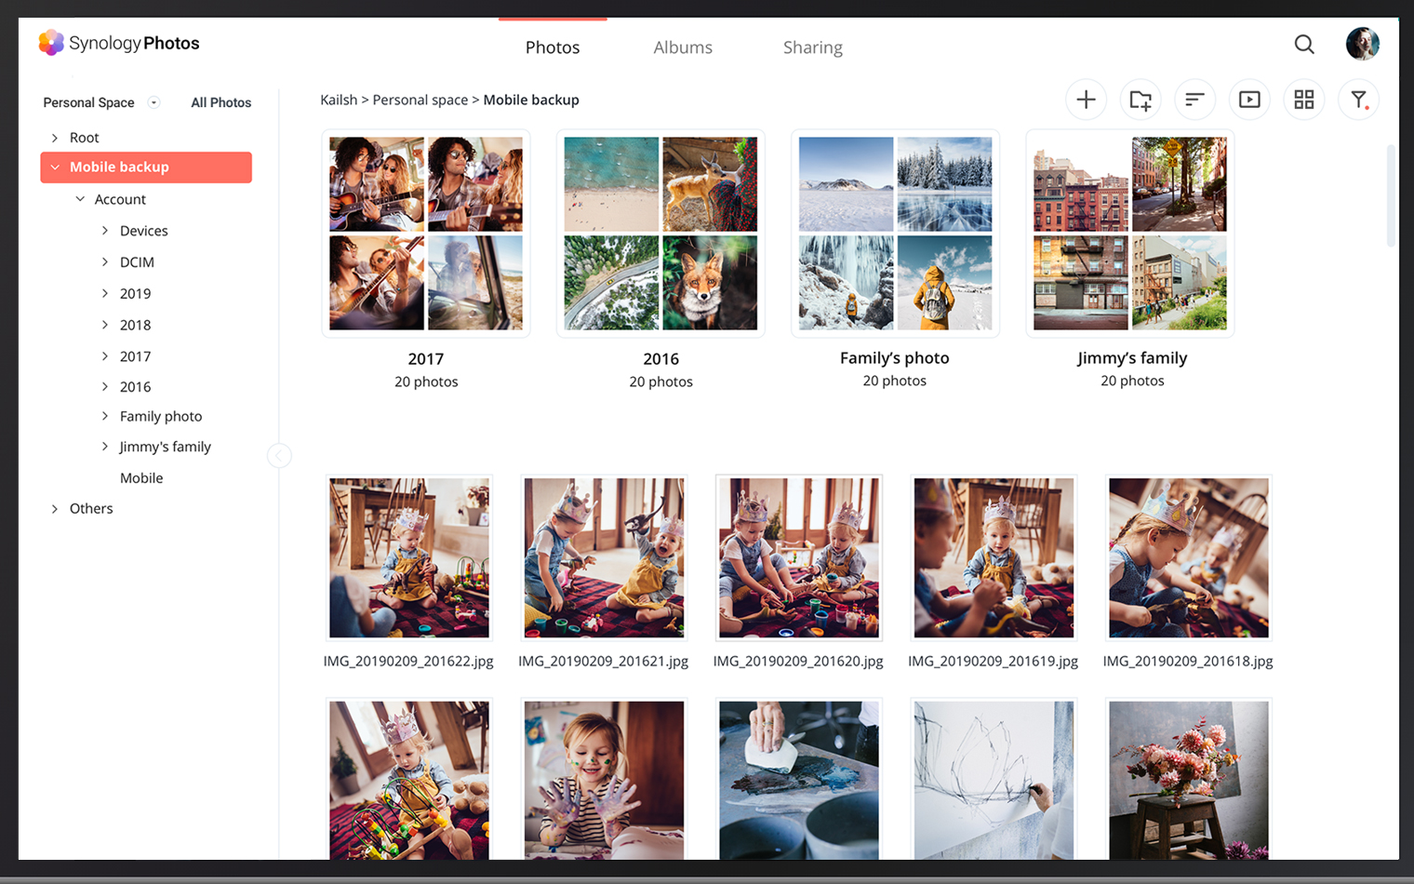Expand the DCIM folder chevron
The width and height of the screenshot is (1414, 884).
(x=105, y=262)
